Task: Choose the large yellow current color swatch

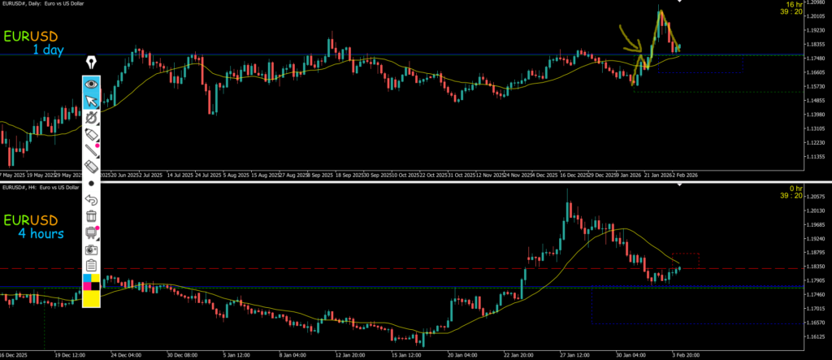Action: coord(91,298)
